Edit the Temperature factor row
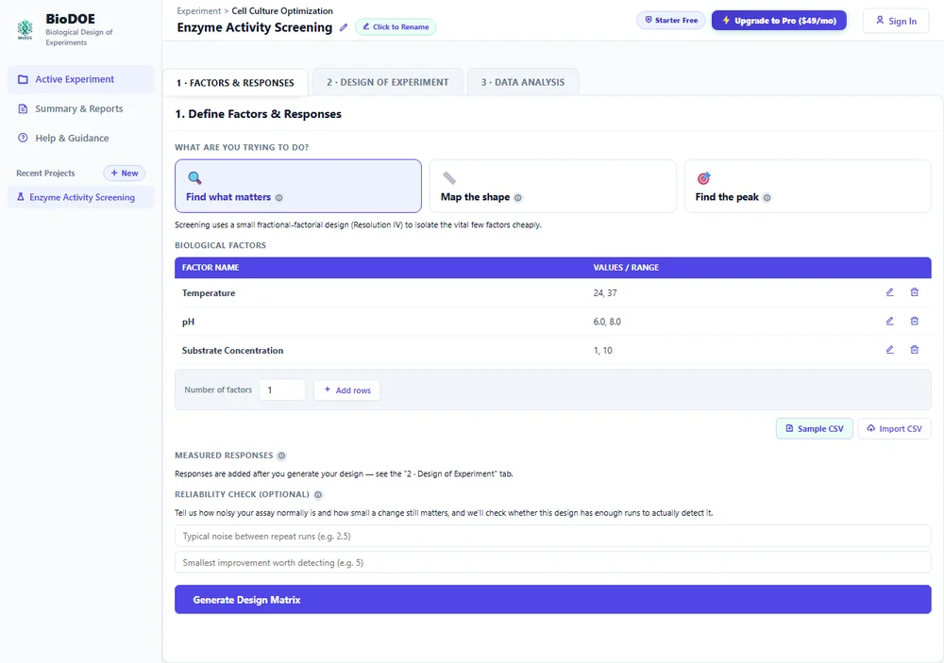This screenshot has height=663, width=944. (889, 292)
